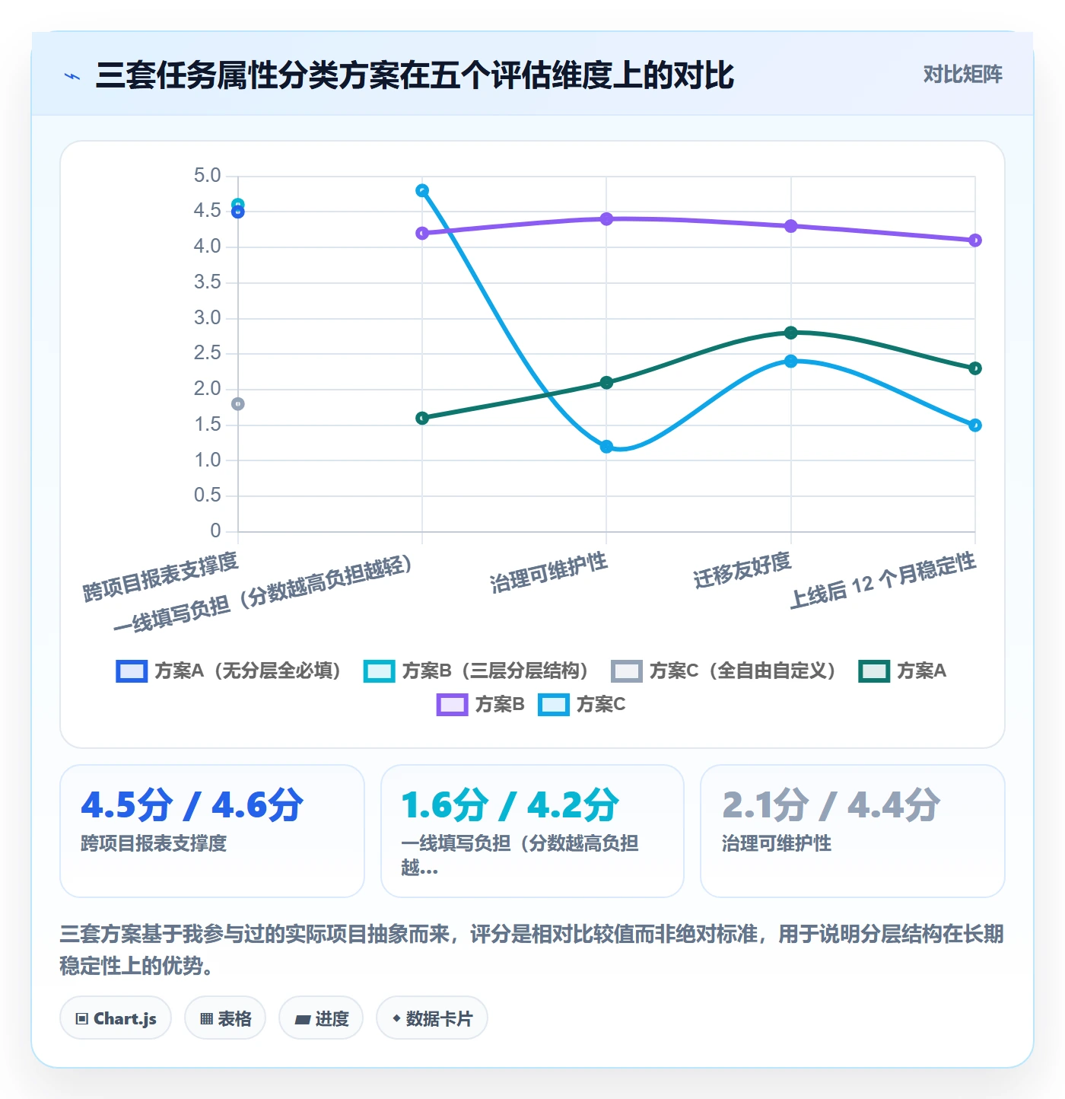The width and height of the screenshot is (1065, 1099).
Task: Toggle the 方案A（无分层全必填）legend entry
Action: pyautogui.click(x=228, y=671)
